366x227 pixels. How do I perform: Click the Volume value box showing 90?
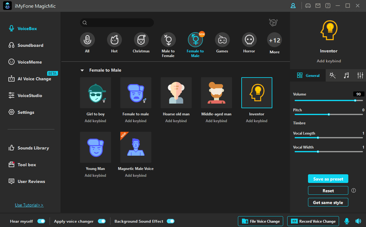pyautogui.click(x=359, y=94)
